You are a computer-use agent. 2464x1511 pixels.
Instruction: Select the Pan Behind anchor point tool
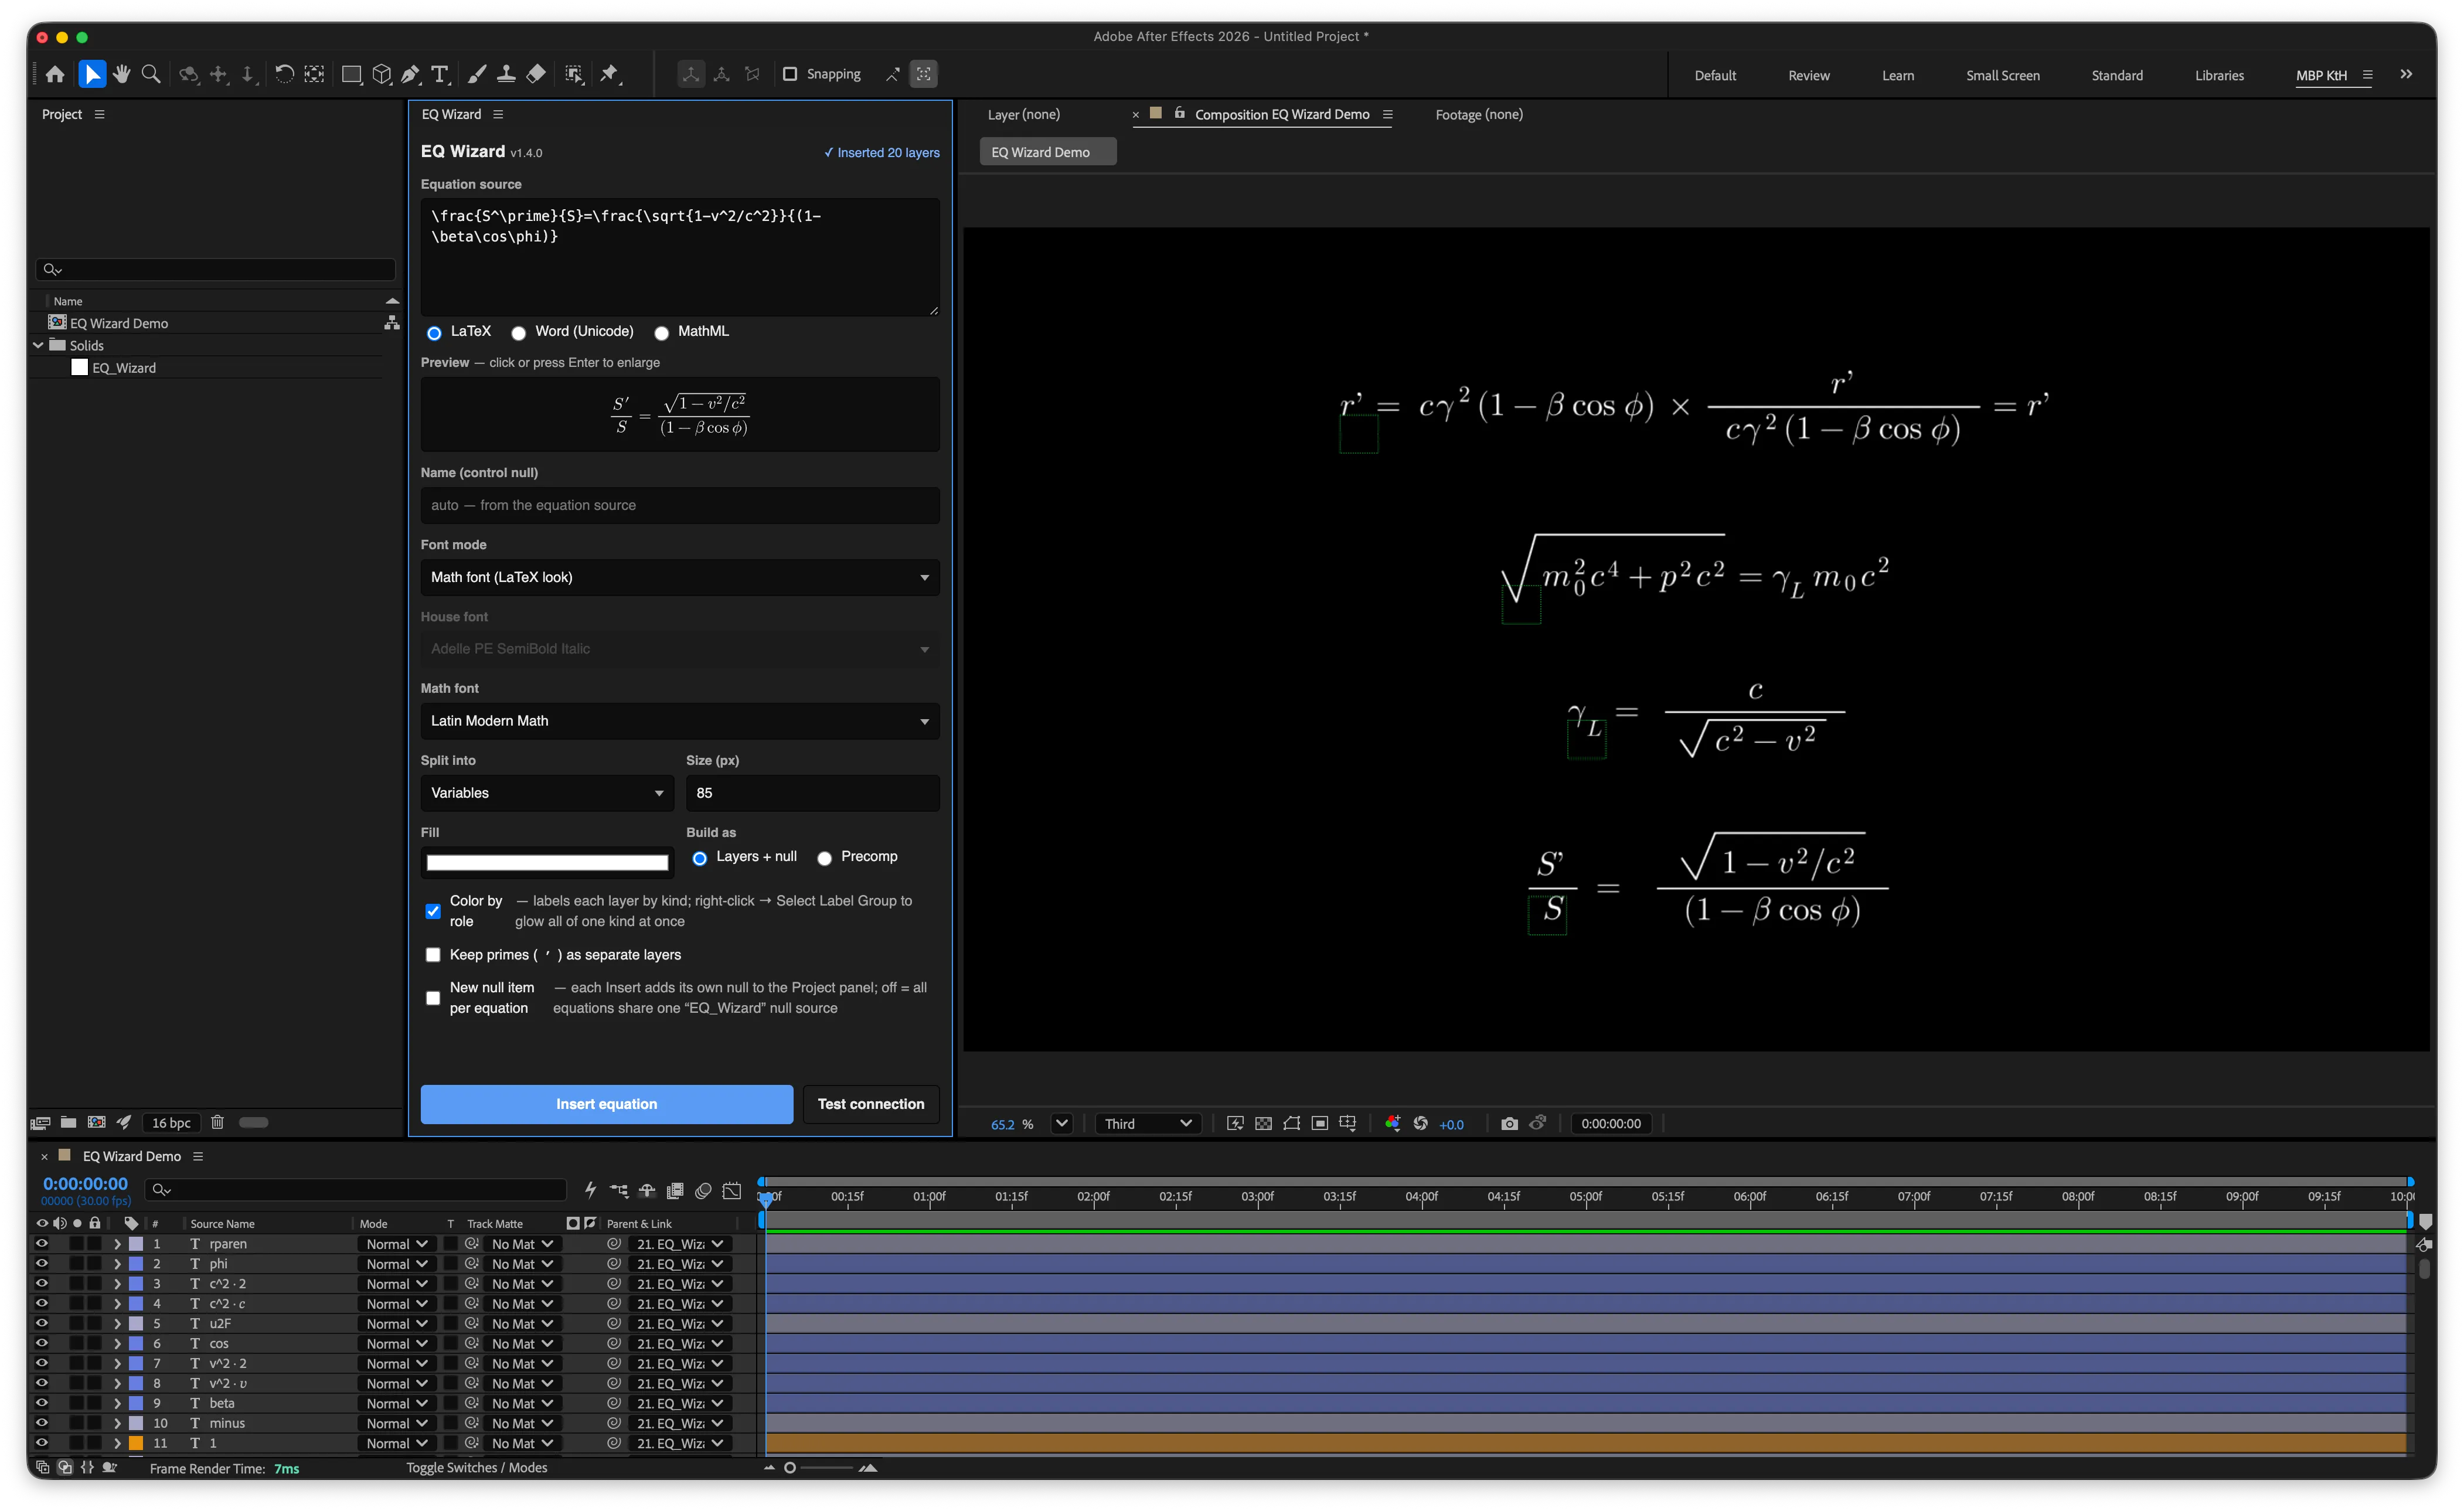coord(314,74)
